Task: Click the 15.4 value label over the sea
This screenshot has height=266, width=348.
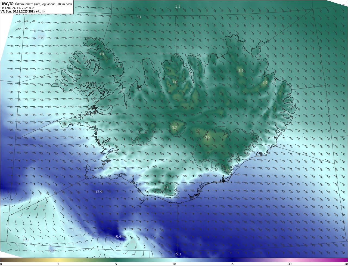Action: point(117,237)
